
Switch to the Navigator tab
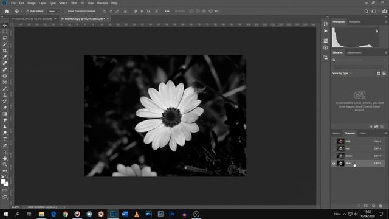355,22
